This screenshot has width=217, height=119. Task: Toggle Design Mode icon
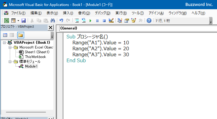tap(111, 21)
